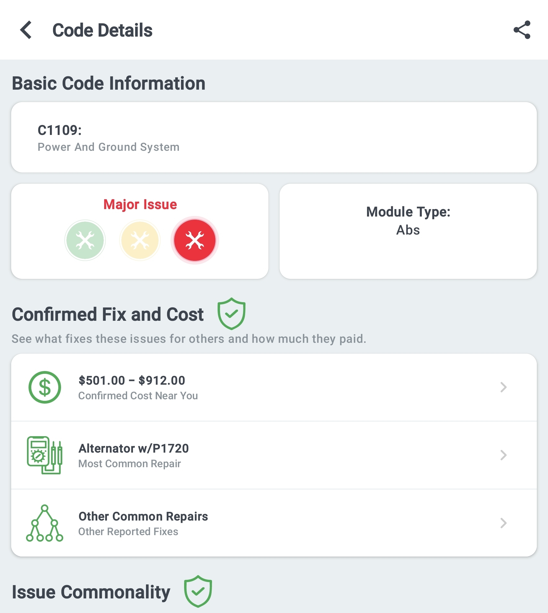
Task: Tap the share icon
Action: tap(522, 30)
